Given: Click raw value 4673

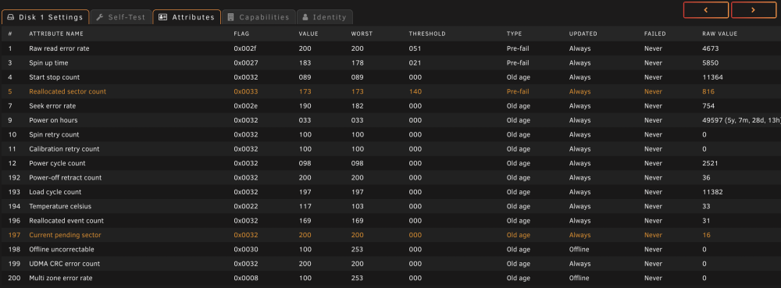Looking at the screenshot, I should pyautogui.click(x=710, y=48).
